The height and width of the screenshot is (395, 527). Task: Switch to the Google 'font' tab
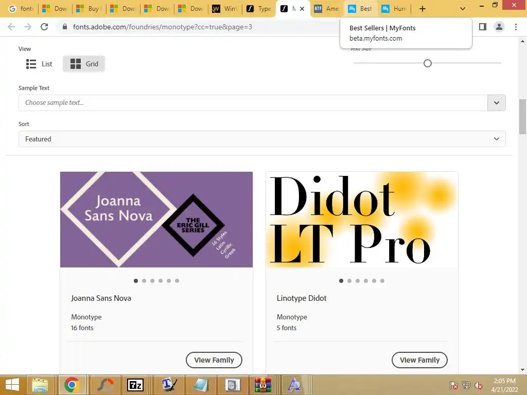(21, 9)
